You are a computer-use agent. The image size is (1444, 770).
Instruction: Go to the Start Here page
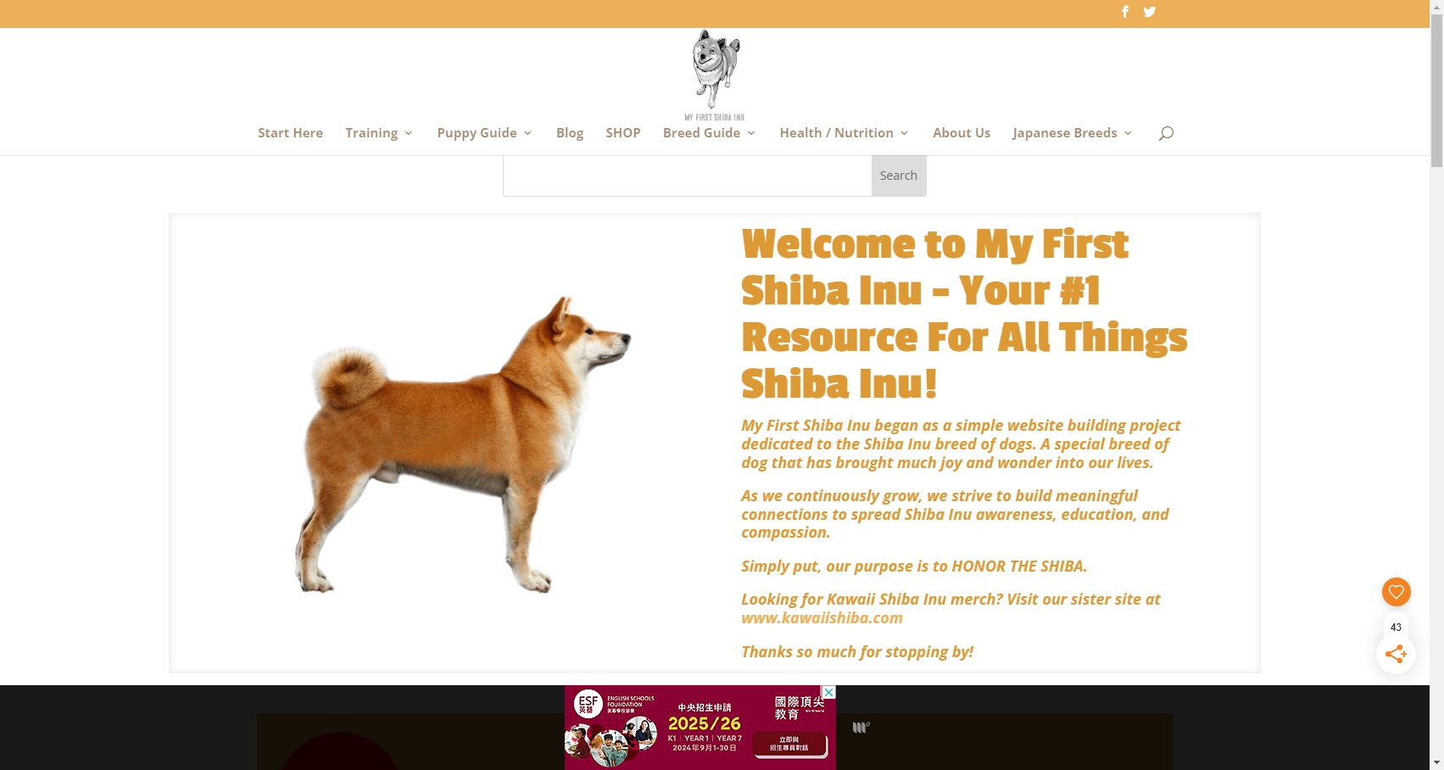[290, 133]
